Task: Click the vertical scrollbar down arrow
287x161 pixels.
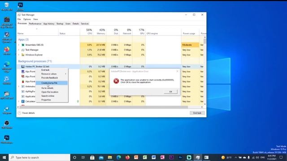Action: [x=204, y=104]
